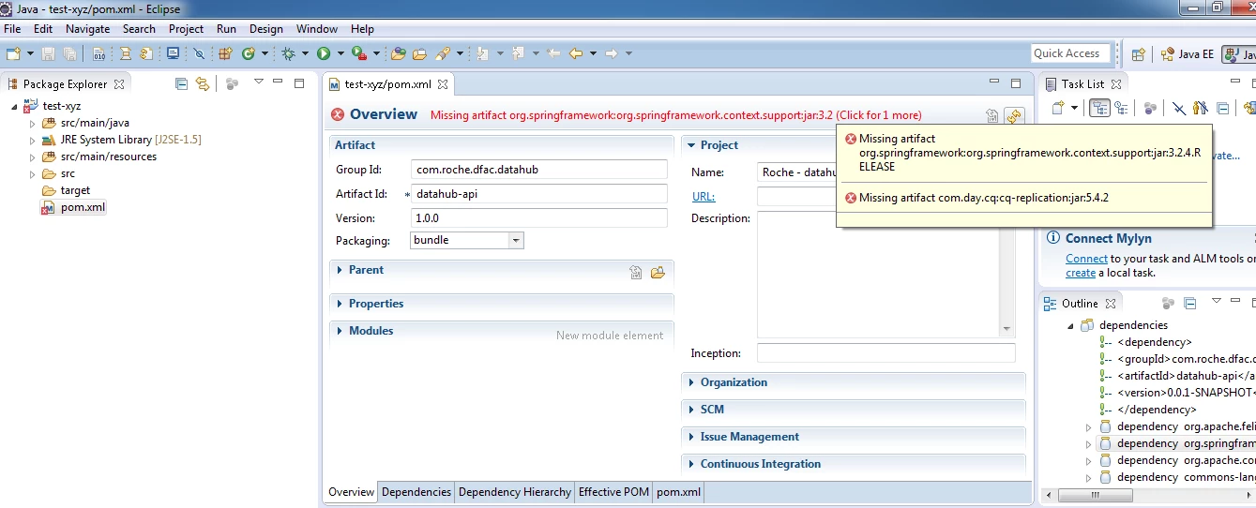Click the Group Id input field
Viewport: 1256px width, 508px height.
click(x=539, y=170)
